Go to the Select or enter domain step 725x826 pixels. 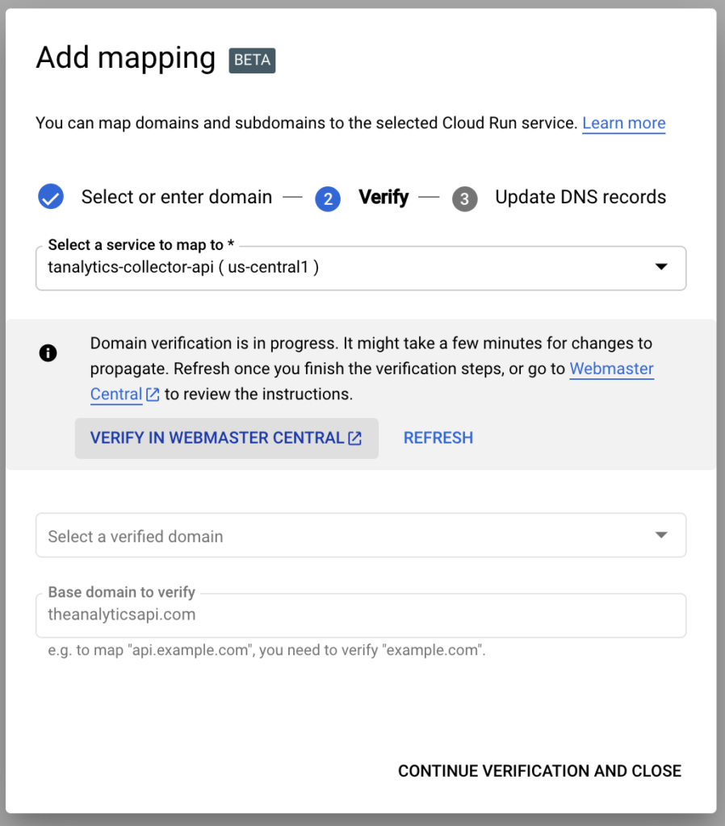(x=176, y=198)
